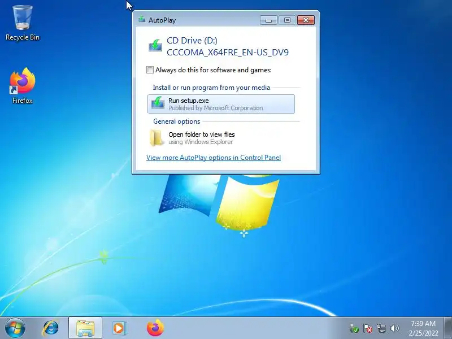
Task: Click the Show desktop button at taskbar edge
Action: pyautogui.click(x=447, y=328)
